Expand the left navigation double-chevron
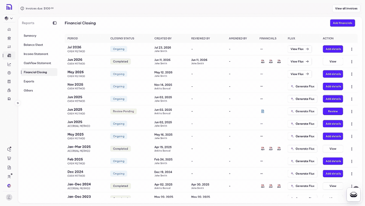Screen dimensions: 365x206 pos(18,103)
